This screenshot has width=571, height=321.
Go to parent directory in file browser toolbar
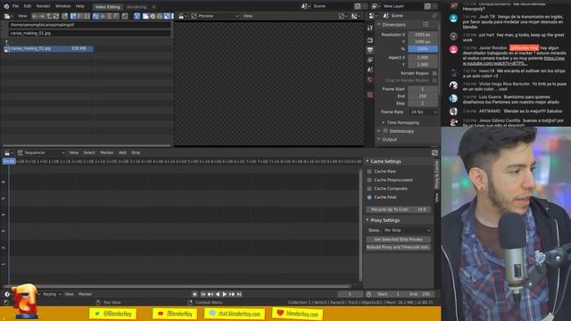click(48, 16)
